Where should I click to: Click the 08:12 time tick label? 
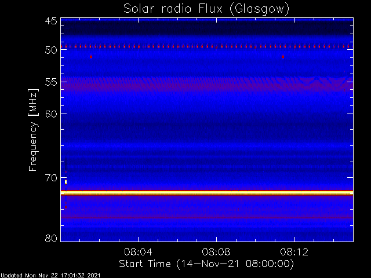294,252
